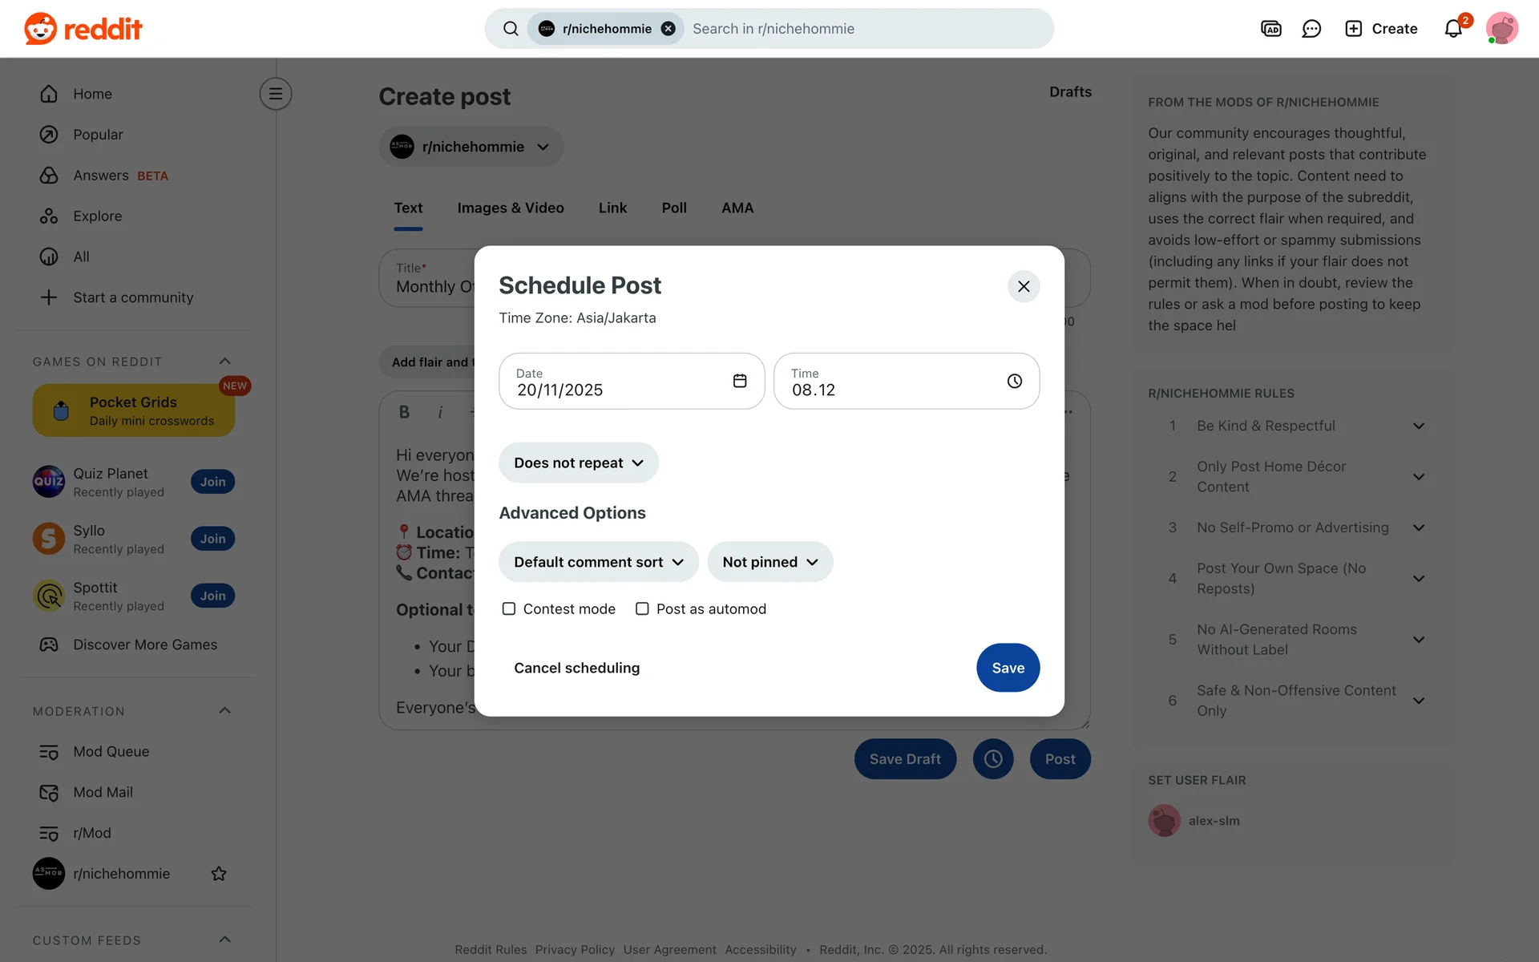The width and height of the screenshot is (1539, 962).
Task: Open the notifications bell
Action: tap(1452, 29)
